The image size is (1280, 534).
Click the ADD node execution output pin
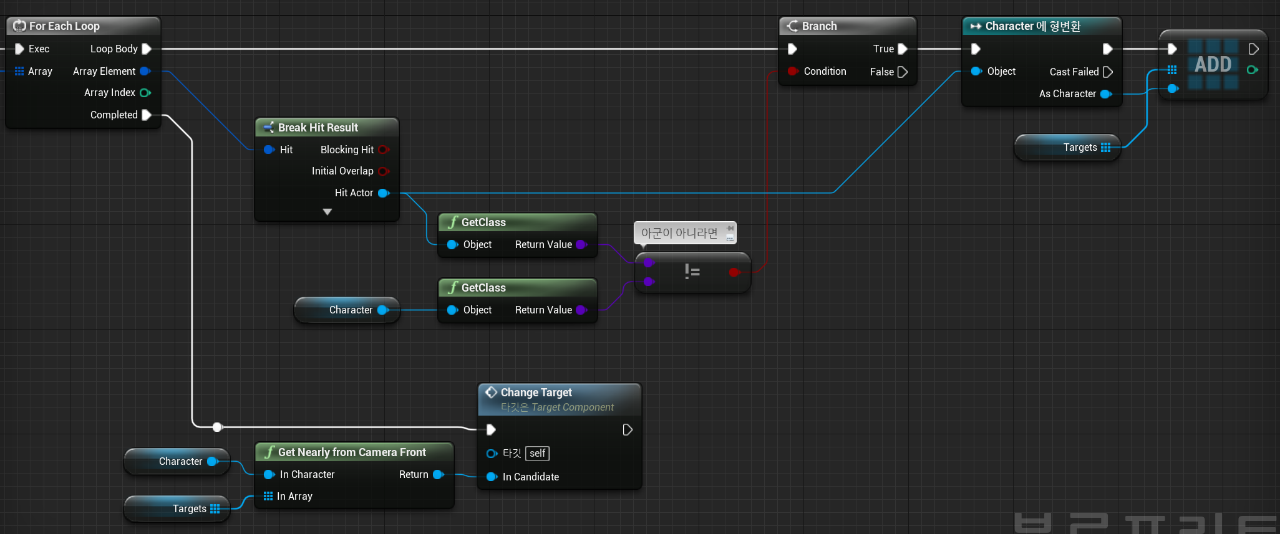click(x=1253, y=49)
